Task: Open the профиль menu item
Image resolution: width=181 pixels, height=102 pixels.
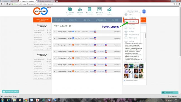Action: pyautogui.click(x=132, y=18)
